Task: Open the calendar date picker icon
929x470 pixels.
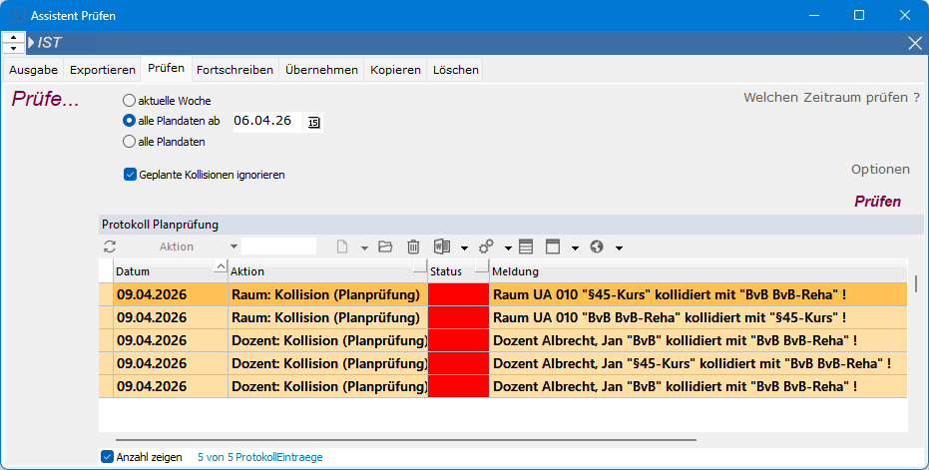Action: [314, 122]
